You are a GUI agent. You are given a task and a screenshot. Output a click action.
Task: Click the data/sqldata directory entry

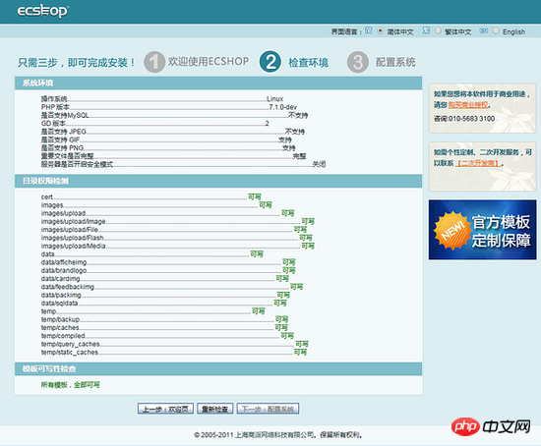(59, 304)
